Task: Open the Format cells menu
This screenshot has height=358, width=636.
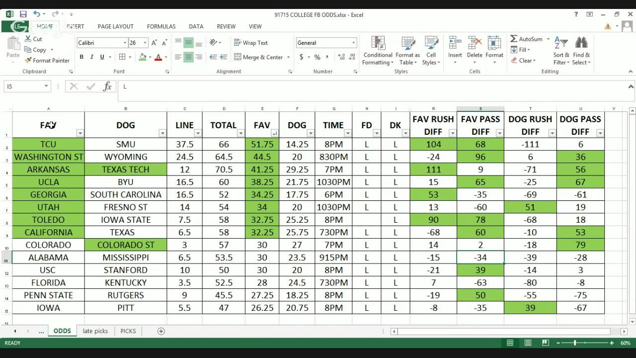Action: click(x=494, y=50)
